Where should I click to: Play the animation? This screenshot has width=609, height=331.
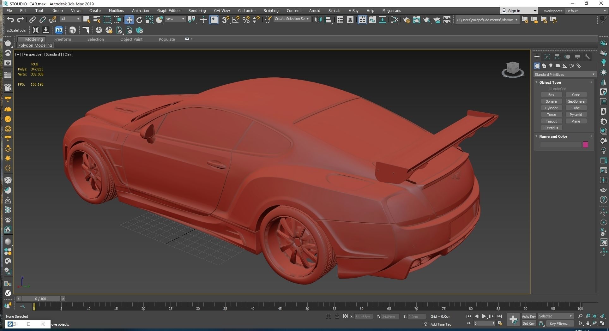[x=484, y=316]
